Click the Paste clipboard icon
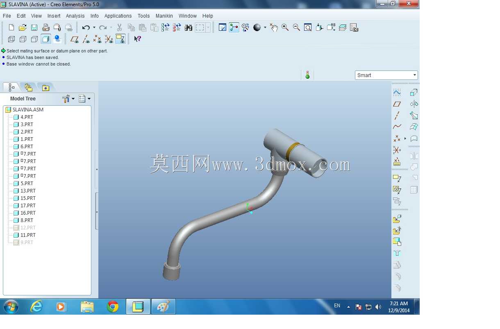The height and width of the screenshot is (329, 500). point(143,27)
